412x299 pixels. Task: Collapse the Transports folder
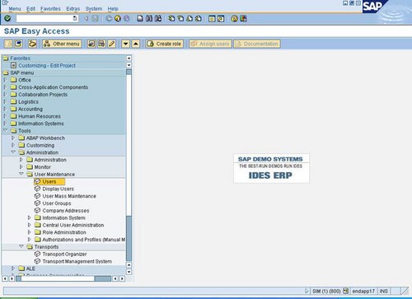click(x=21, y=246)
